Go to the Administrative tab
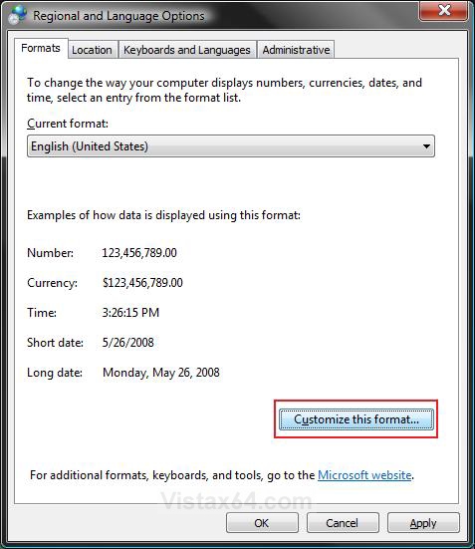 pyautogui.click(x=296, y=50)
